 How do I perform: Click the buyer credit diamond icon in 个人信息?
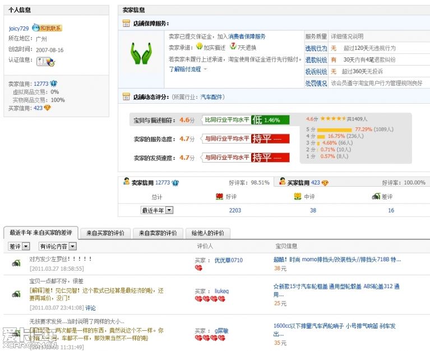click(x=48, y=108)
